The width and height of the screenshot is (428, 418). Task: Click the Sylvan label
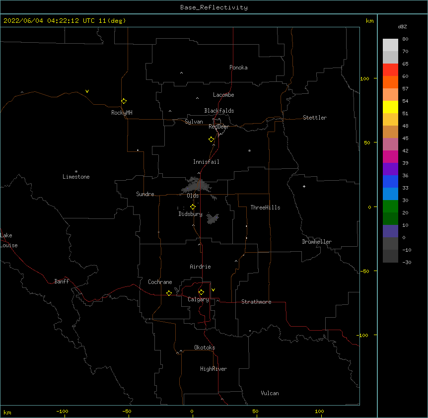pos(194,122)
